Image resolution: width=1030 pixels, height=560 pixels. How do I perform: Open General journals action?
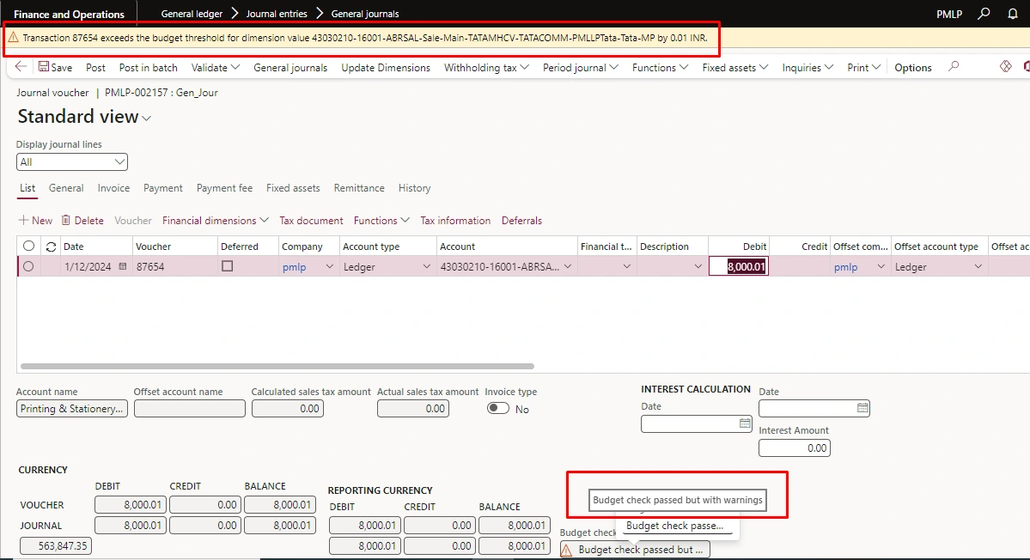(290, 67)
